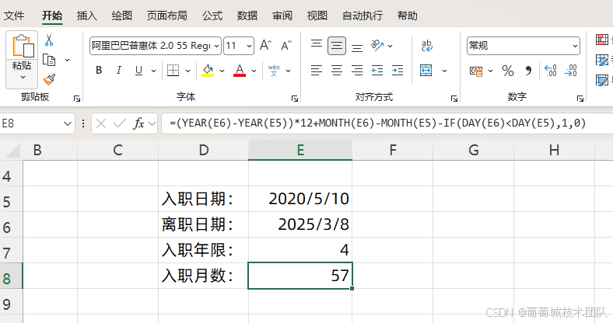Switch to the 插入 tab

tap(87, 16)
